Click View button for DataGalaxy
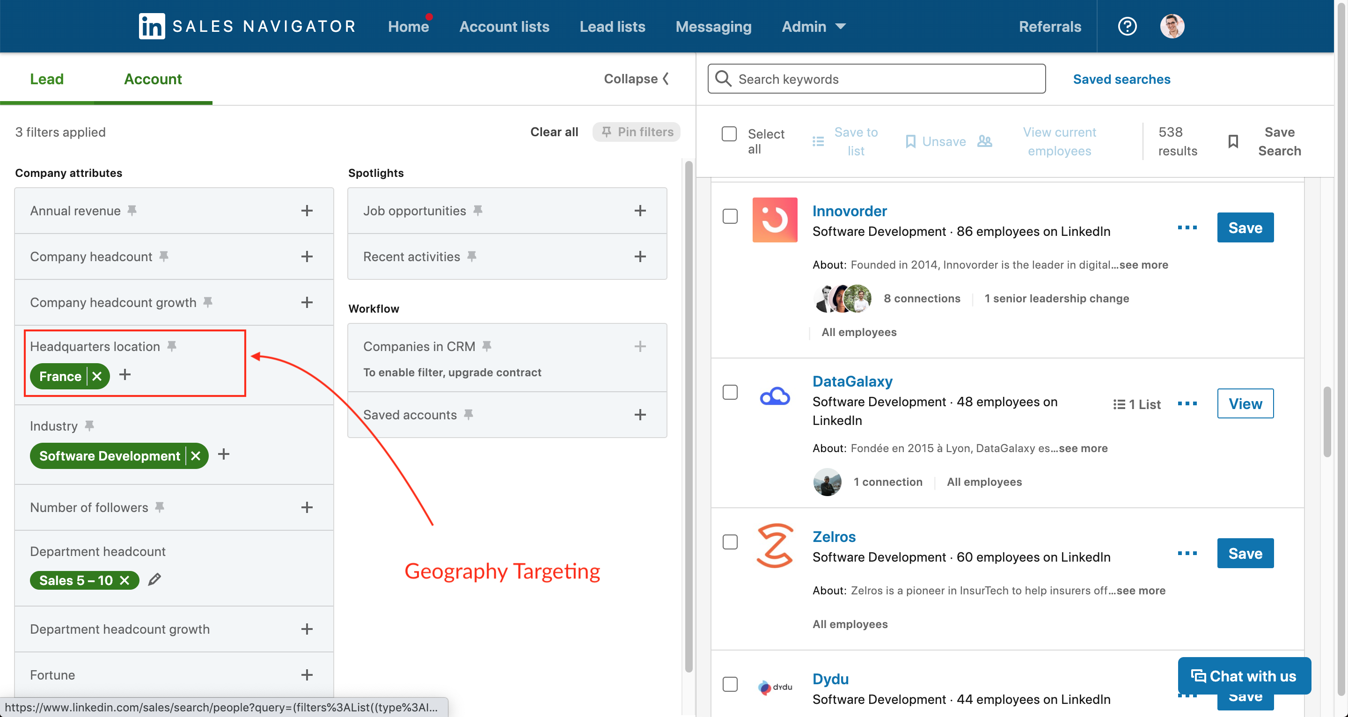The image size is (1348, 717). pos(1245,403)
